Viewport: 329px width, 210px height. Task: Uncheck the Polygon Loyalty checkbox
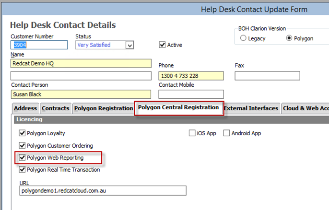22,133
